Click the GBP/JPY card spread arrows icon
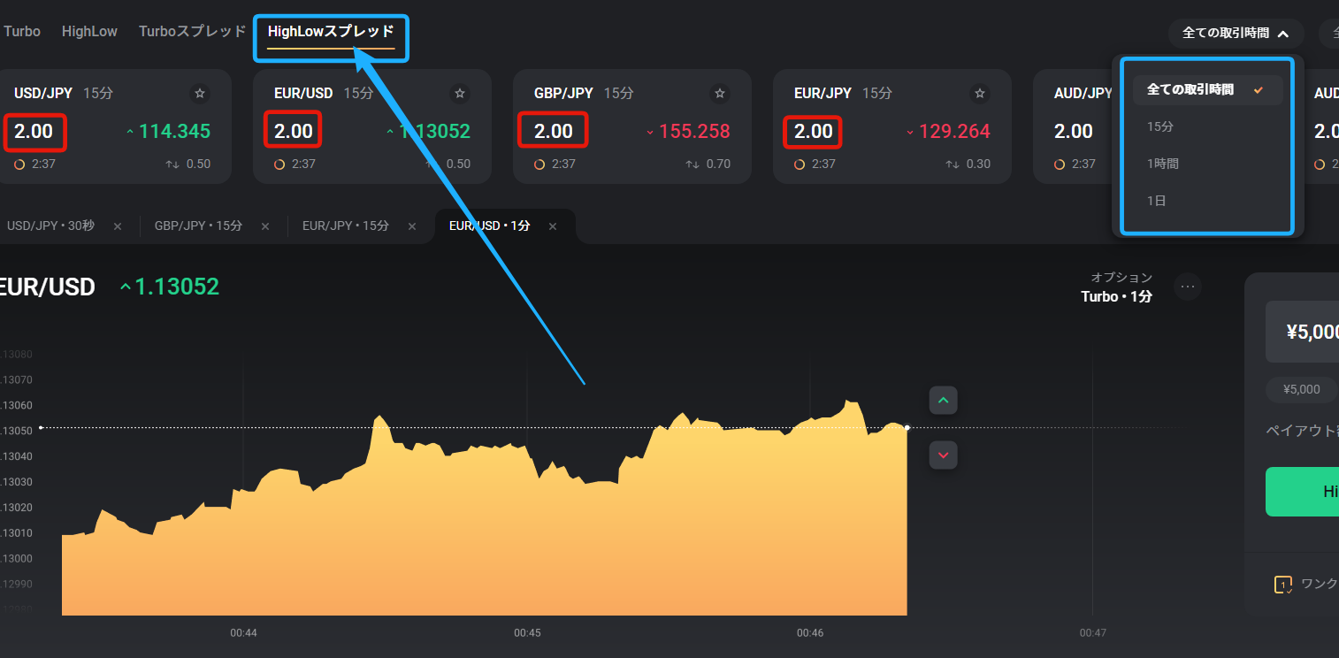1339x658 pixels. pos(692,164)
